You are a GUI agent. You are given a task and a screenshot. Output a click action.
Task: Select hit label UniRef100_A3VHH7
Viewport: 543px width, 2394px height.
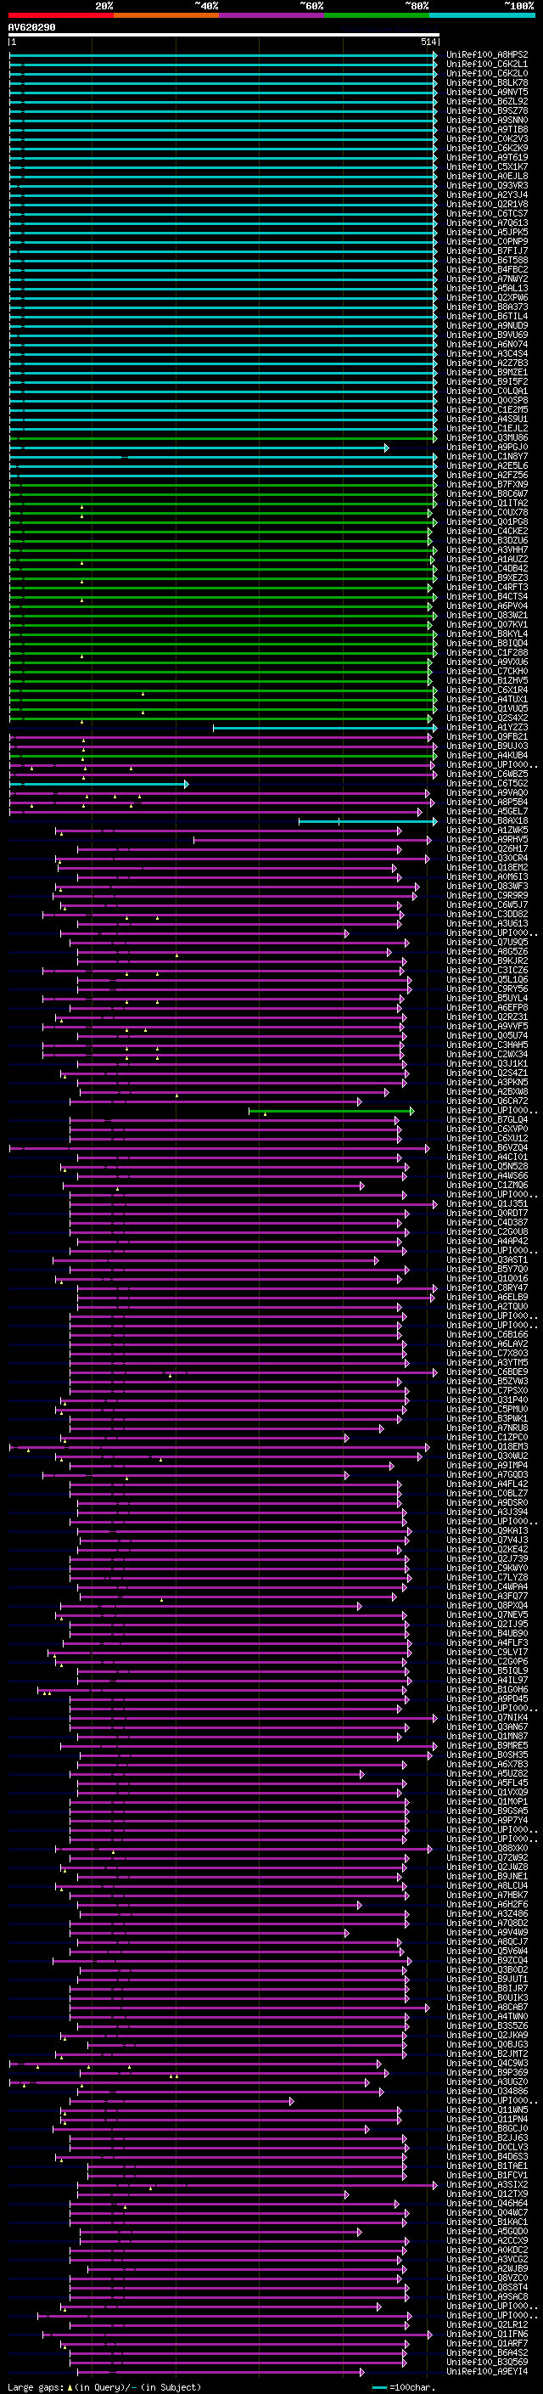click(487, 550)
